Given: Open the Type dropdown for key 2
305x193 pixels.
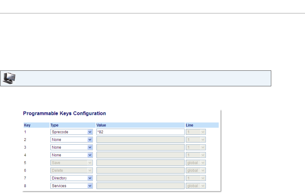Looking at the screenshot, I should pyautogui.click(x=71, y=140).
